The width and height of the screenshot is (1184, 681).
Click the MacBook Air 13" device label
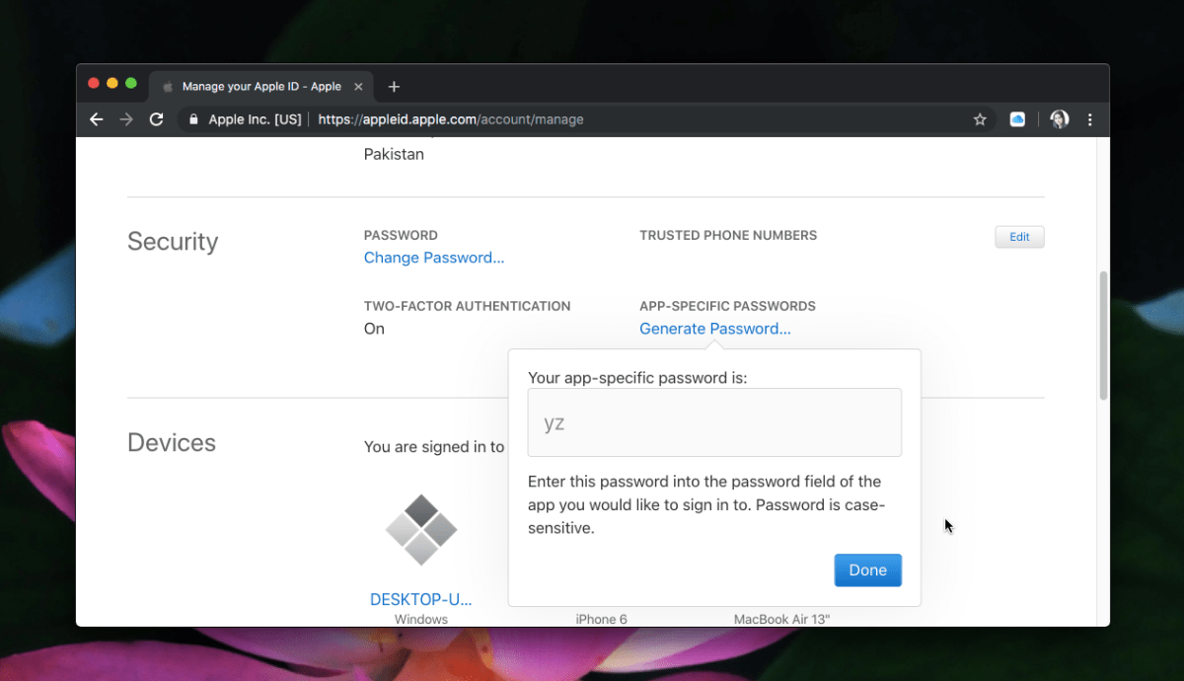tap(782, 620)
